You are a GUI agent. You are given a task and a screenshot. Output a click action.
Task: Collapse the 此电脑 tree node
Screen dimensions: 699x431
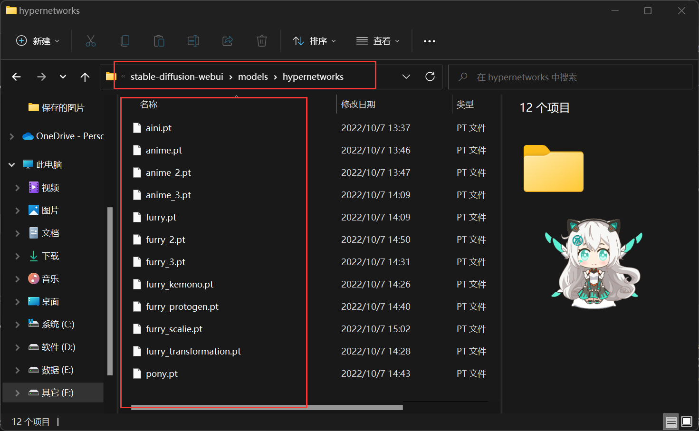(12, 165)
